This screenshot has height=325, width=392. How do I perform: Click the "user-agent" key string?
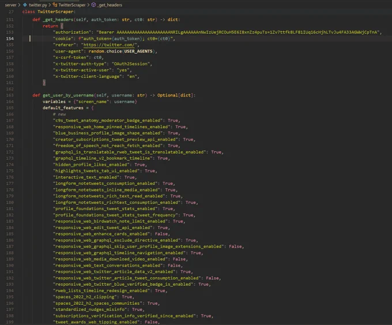click(68, 51)
